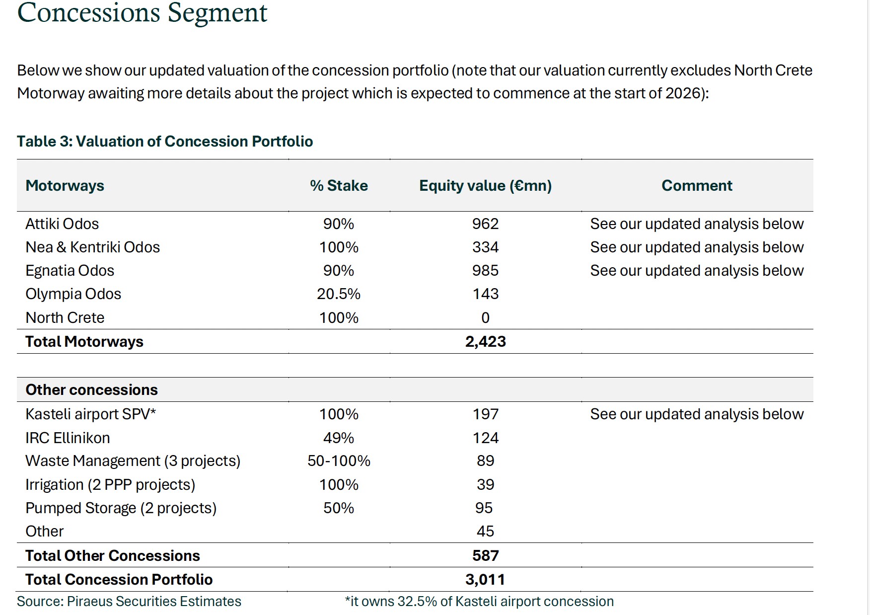870x615 pixels.
Task: Select Nea & Kentriki Odos row label
Action: [x=92, y=247]
